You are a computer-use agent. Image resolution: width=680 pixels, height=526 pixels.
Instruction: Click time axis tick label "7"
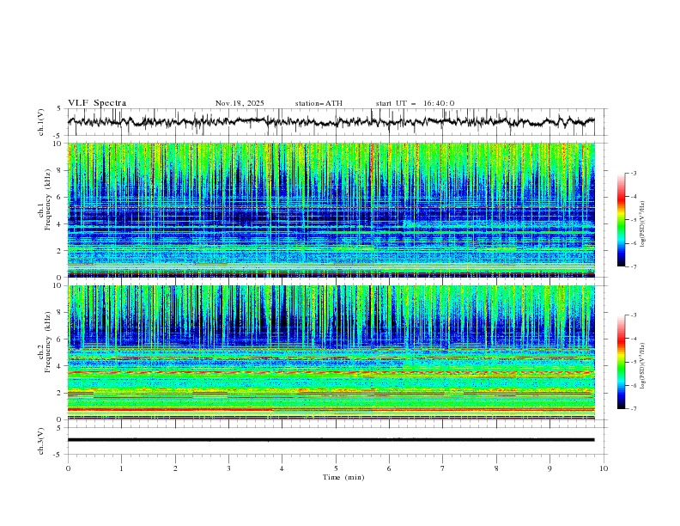pos(443,468)
